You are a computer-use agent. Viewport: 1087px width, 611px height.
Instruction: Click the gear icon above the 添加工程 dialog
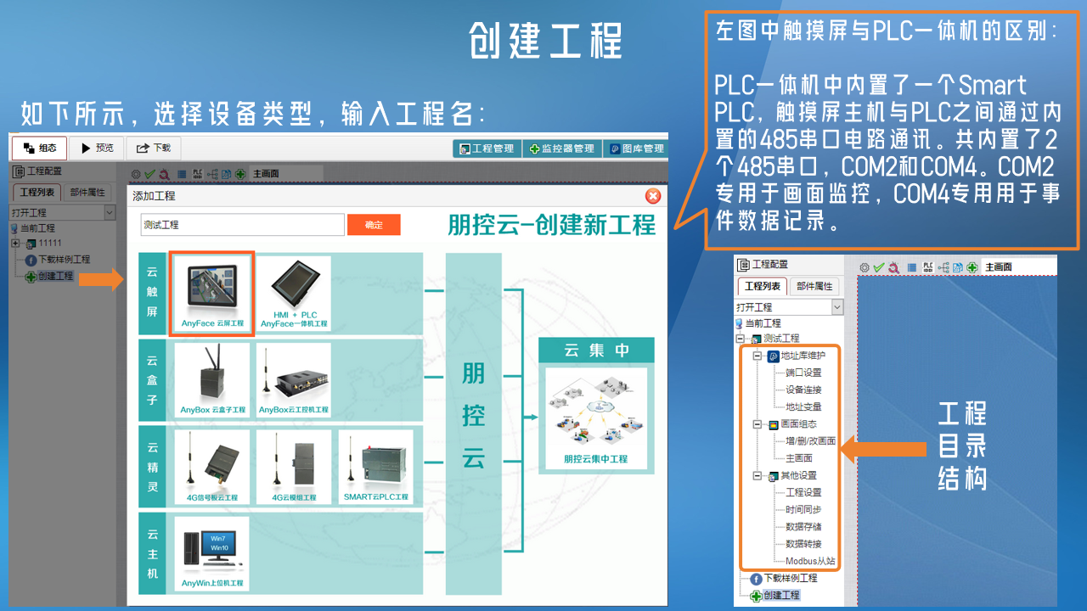click(136, 174)
